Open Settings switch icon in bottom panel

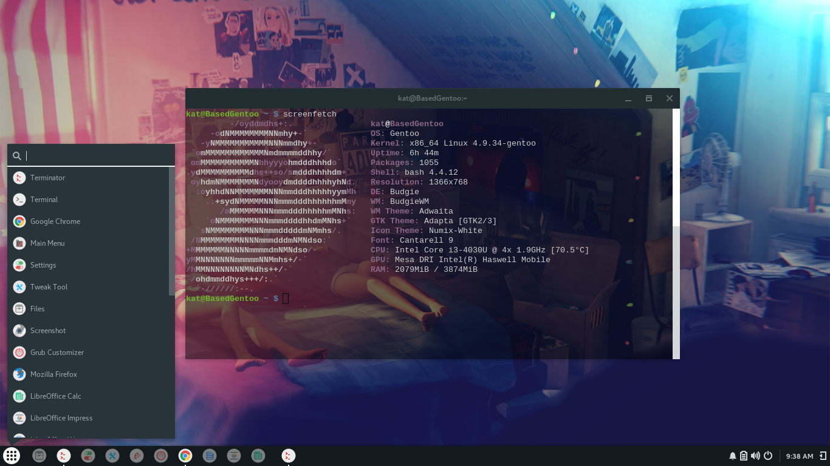coord(88,456)
